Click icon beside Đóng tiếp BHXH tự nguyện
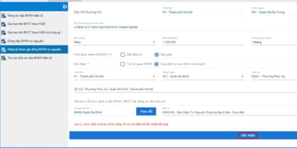Screen dimensions: 297x148 3,41
